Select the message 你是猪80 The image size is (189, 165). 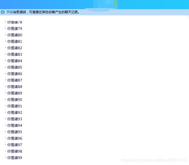point(15,35)
